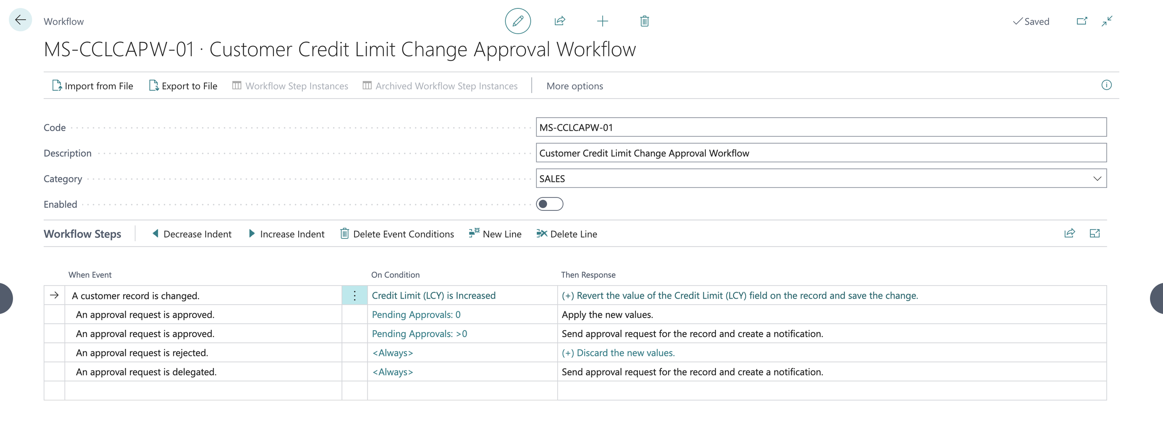
Task: Open <Always> condition for rejected request
Action: 393,353
